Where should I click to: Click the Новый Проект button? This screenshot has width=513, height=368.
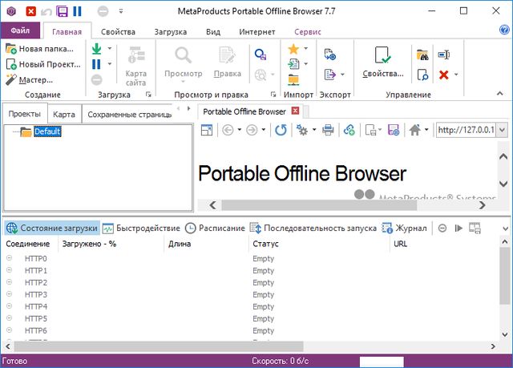point(42,64)
